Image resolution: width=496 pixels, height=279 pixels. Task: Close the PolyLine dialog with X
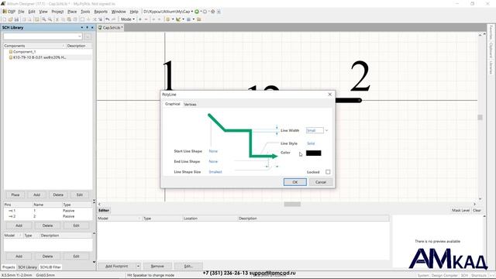tap(330, 95)
